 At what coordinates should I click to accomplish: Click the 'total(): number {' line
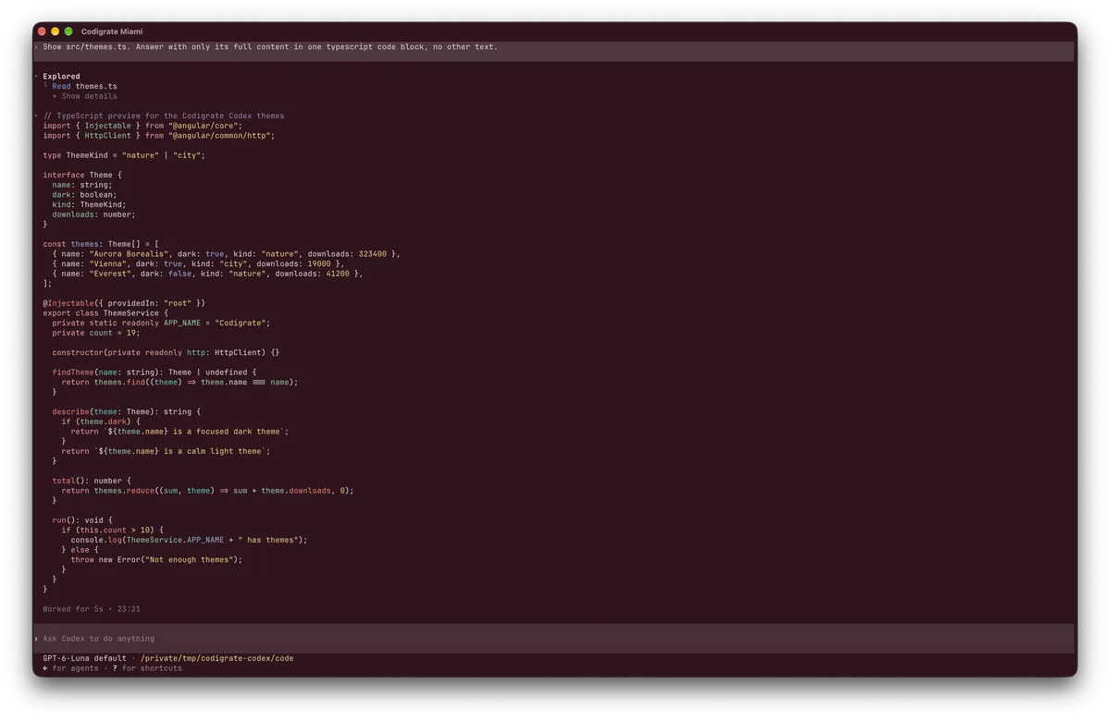[x=92, y=481]
